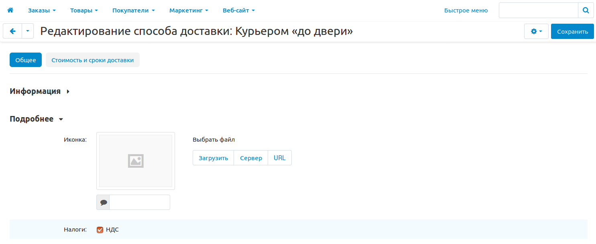Click the back arrow button

[12, 31]
